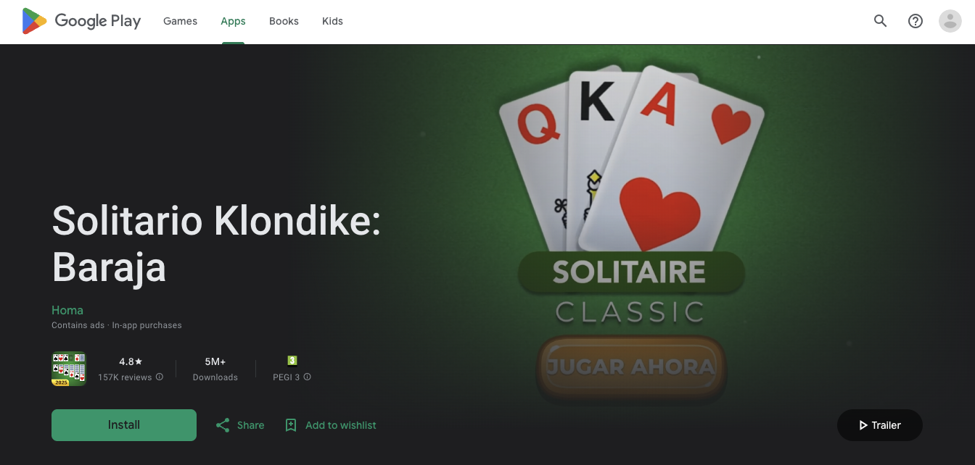This screenshot has height=465, width=975.
Task: Open the Kids tab
Action: pyautogui.click(x=332, y=21)
